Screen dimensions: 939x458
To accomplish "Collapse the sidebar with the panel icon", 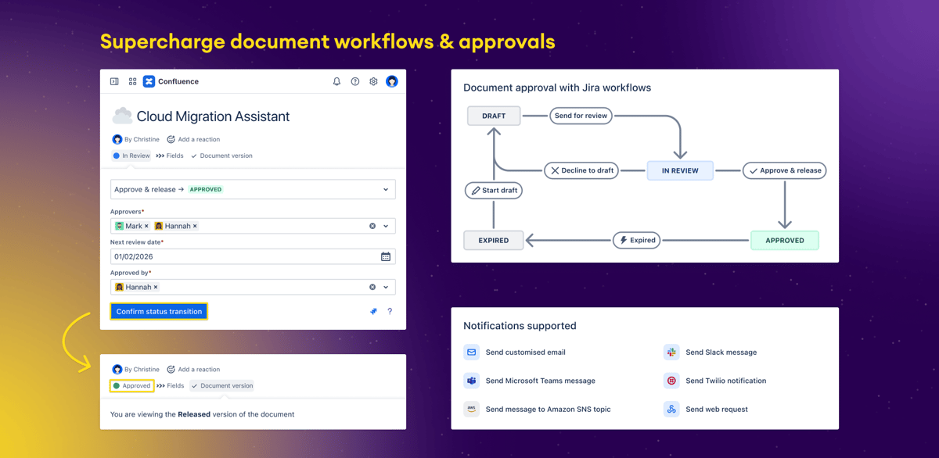I will pos(114,81).
